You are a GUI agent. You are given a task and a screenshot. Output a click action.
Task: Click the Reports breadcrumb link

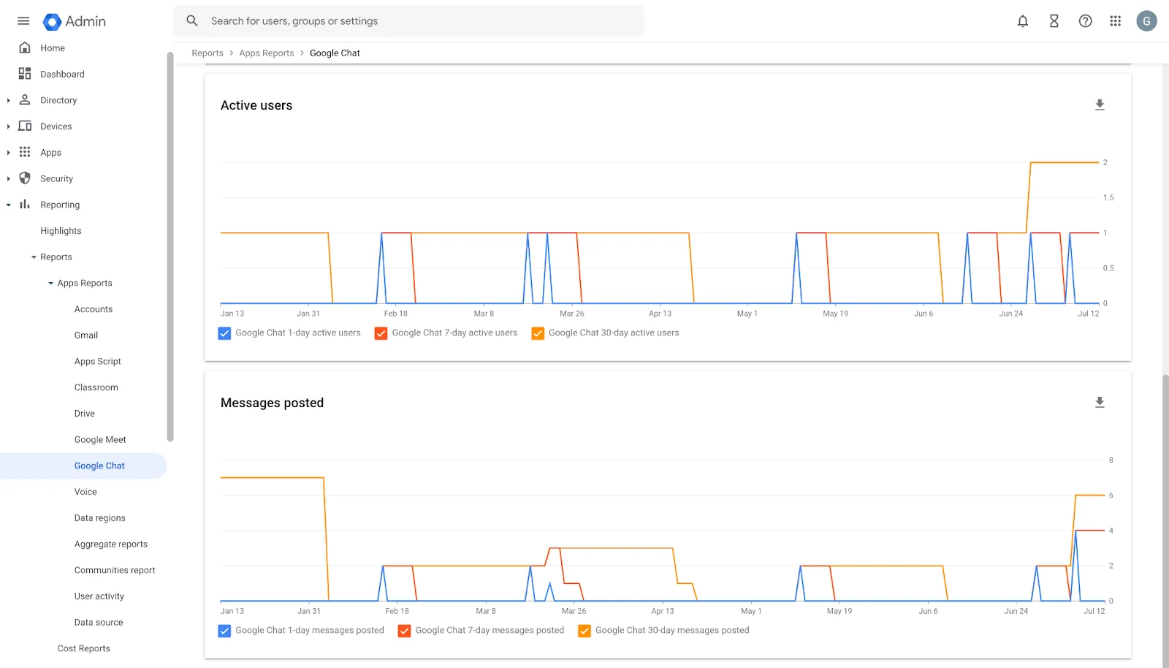[207, 53]
